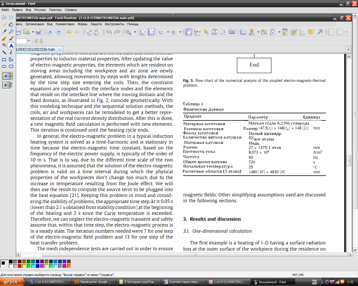Choose the Eraser tool in Paint
The image size is (358, 286).
(4, 24)
